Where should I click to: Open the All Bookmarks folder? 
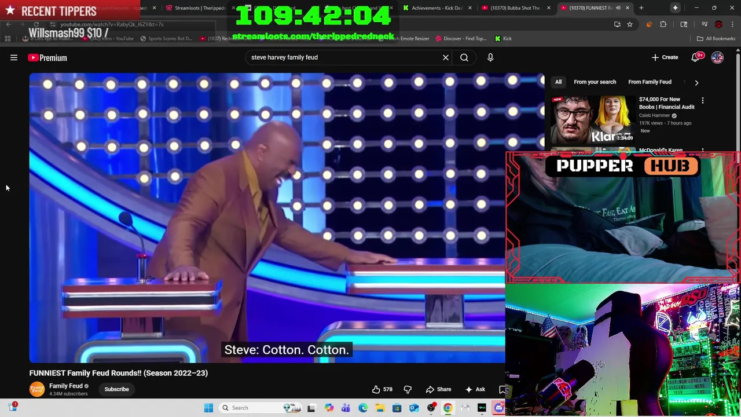coord(716,38)
